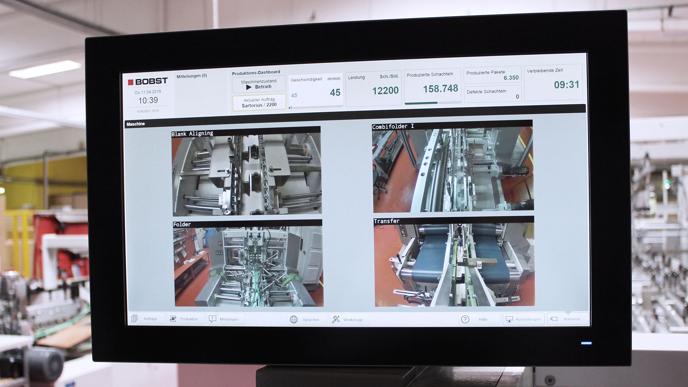Click the large speed value 45
The image size is (688, 387).
click(335, 92)
